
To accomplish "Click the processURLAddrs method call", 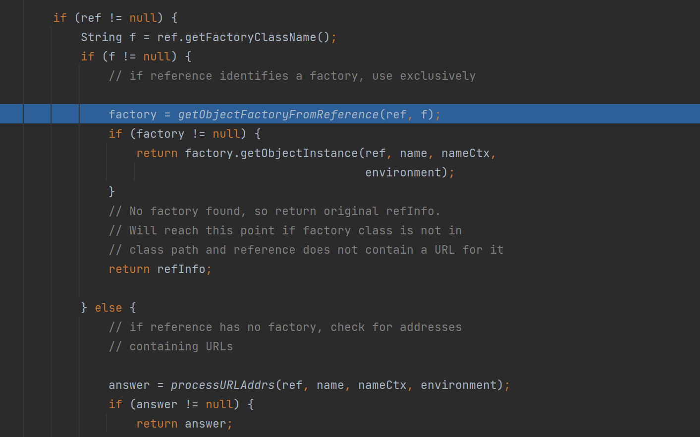I will [x=222, y=385].
